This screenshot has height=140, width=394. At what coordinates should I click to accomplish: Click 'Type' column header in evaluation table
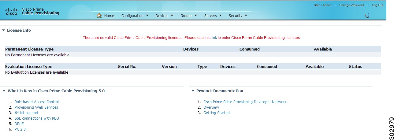[202, 66]
